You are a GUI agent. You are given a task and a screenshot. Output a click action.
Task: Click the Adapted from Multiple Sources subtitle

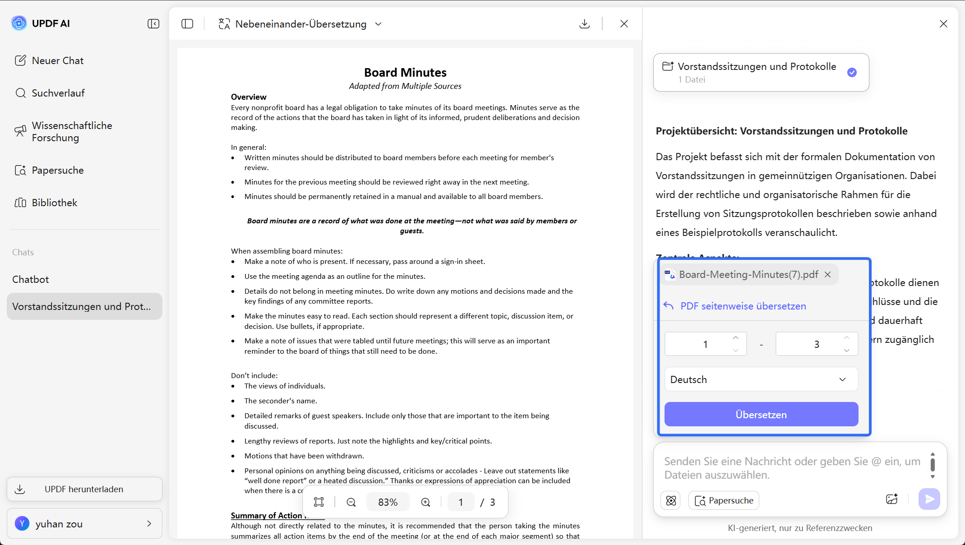(405, 86)
